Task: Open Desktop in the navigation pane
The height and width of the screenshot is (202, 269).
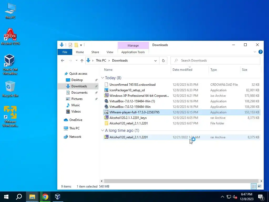Action: coord(77,80)
